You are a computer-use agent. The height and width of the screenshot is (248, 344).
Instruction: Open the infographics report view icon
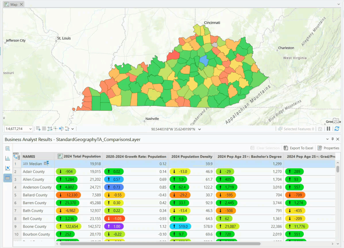point(7,148)
